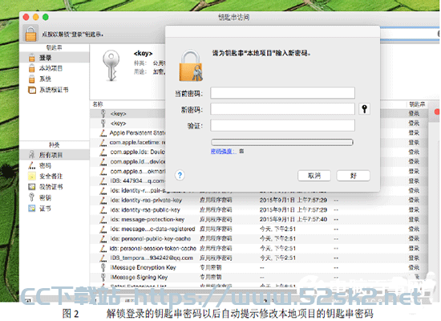Select ids: personal-public-key-cache row
441x321 pixels.
[x=259, y=239]
